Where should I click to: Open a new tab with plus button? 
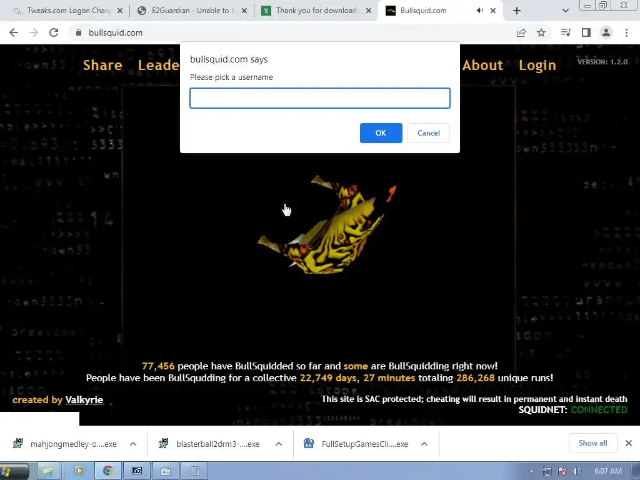pyautogui.click(x=517, y=11)
